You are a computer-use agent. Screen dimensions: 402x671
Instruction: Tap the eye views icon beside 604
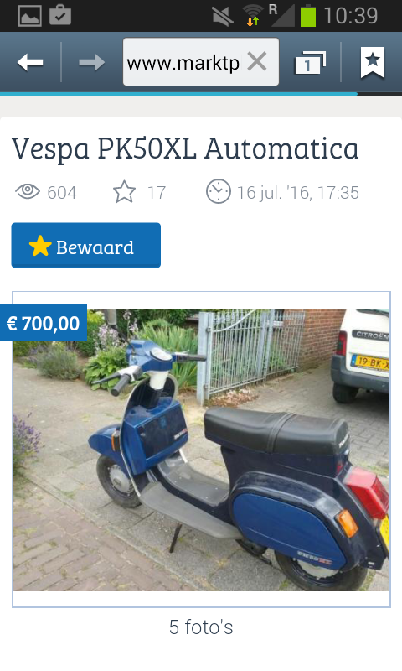coord(28,191)
